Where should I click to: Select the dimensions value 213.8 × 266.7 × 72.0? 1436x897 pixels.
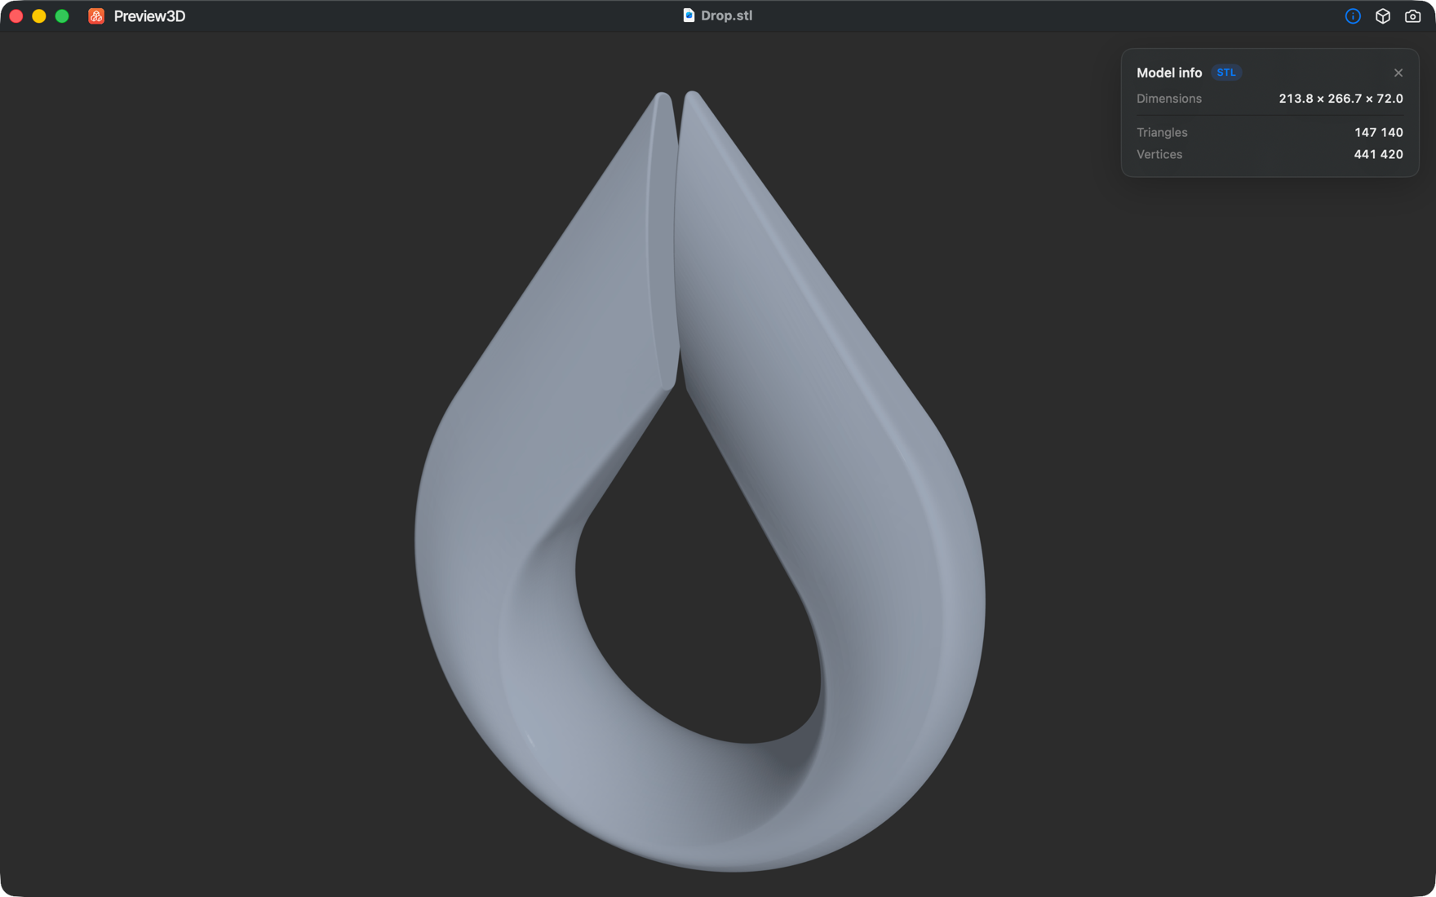1341,99
